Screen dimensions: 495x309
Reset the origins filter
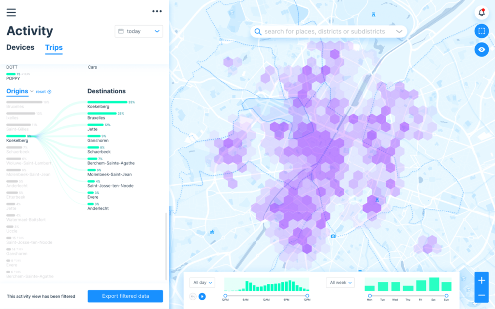click(43, 91)
